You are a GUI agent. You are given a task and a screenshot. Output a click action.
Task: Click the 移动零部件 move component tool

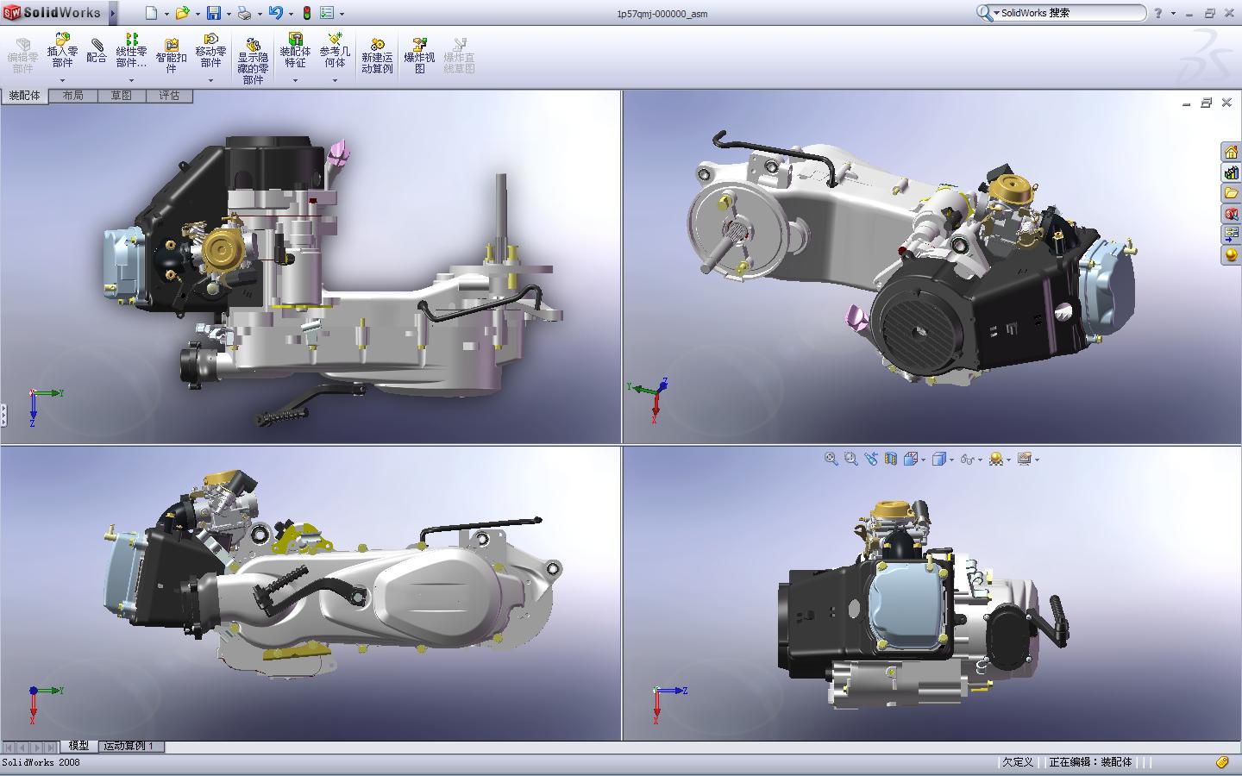pyautogui.click(x=210, y=52)
